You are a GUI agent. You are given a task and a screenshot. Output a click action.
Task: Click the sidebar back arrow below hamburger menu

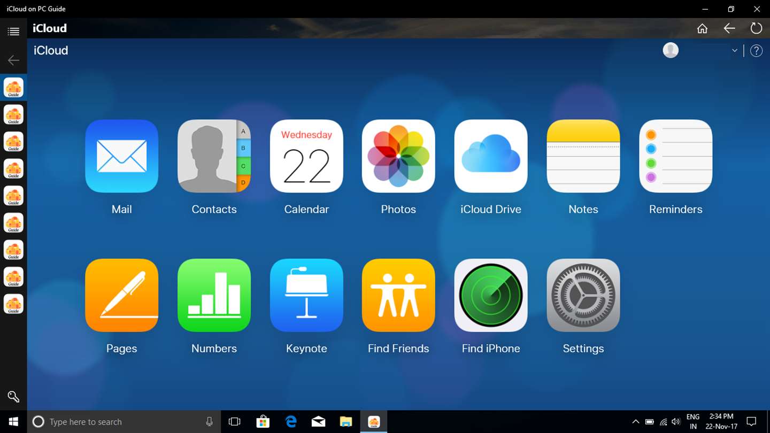click(13, 60)
